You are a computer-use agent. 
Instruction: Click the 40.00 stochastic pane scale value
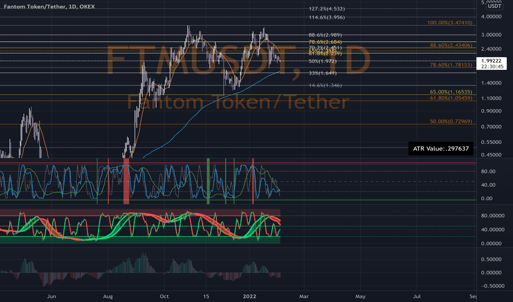pos(488,185)
